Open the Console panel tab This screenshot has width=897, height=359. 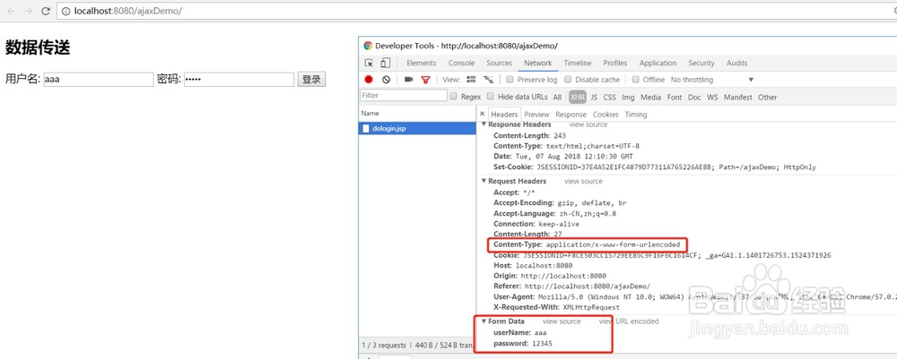click(462, 63)
